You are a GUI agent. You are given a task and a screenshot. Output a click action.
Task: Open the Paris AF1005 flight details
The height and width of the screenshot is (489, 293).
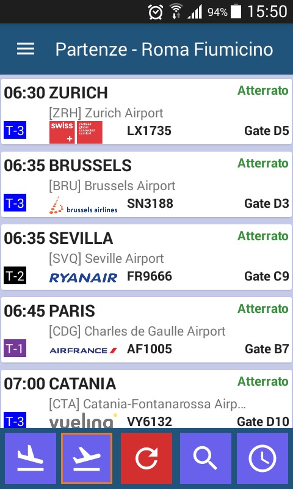(146, 329)
